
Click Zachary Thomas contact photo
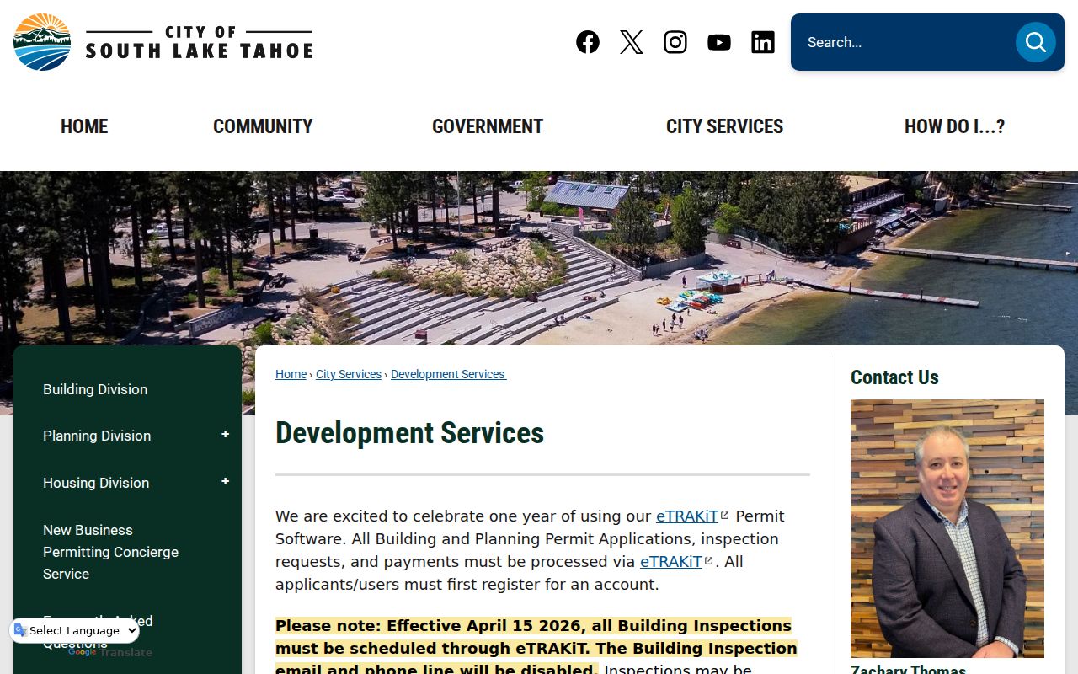(947, 528)
